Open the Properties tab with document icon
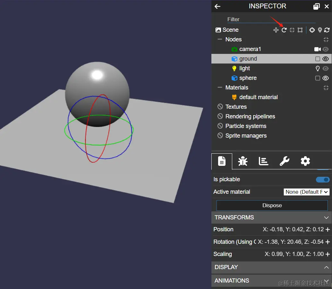Viewport: 332px width, 289px height. pos(222,161)
